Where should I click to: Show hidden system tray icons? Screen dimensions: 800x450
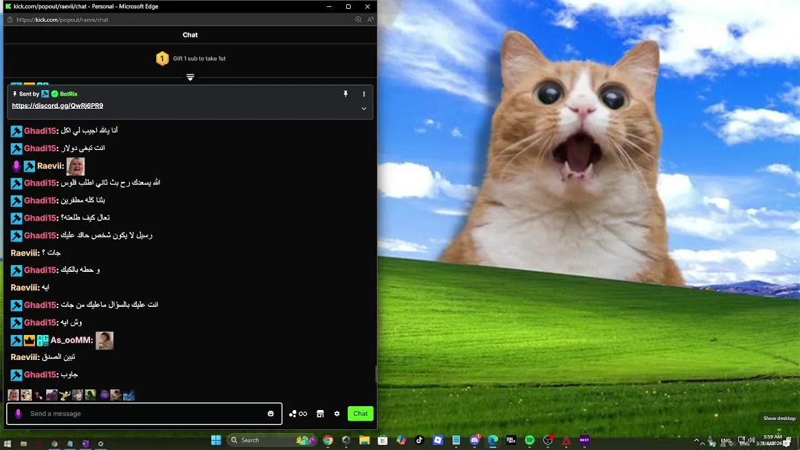[696, 440]
